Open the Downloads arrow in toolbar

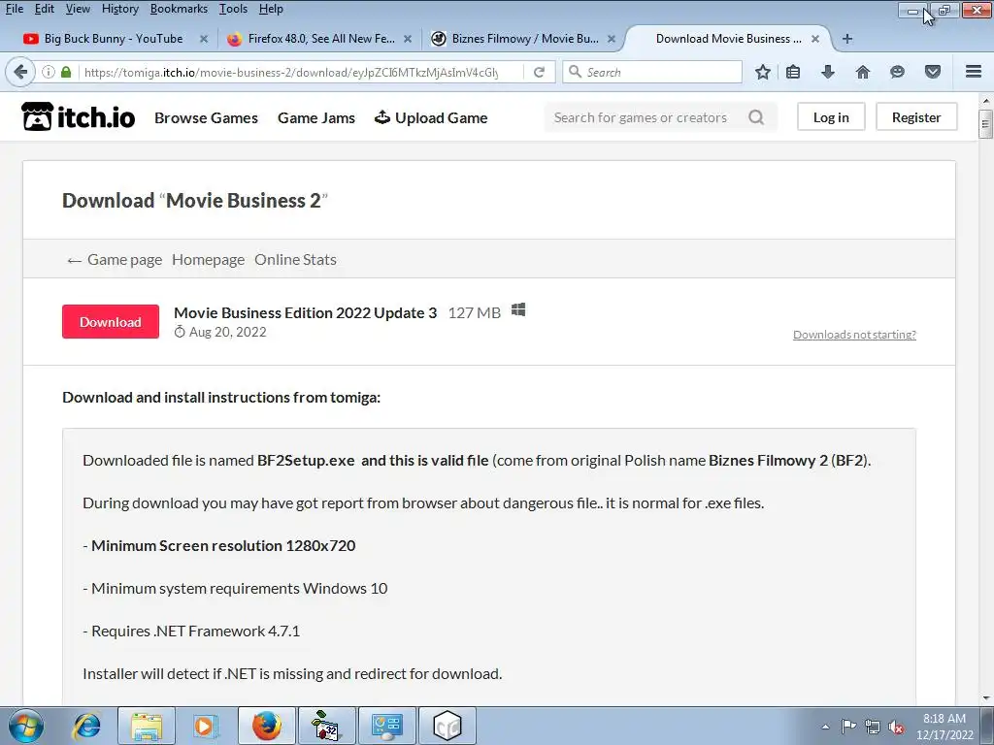[x=827, y=72]
